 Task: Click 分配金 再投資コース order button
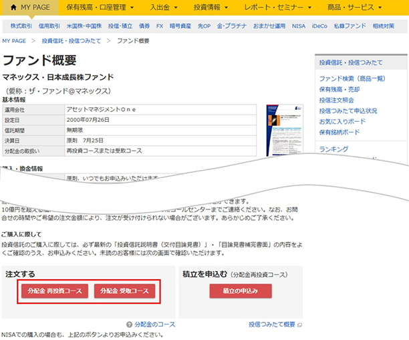55,291
